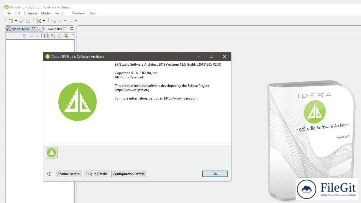Open the New project dropdown arrow
This screenshot has height=203, width=361.
point(16,21)
